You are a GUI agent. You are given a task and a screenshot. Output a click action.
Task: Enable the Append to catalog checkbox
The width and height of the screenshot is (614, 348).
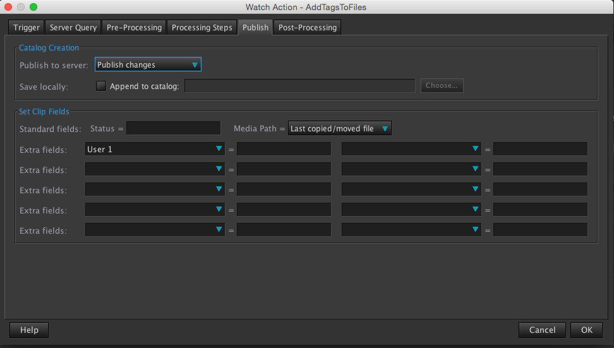pyautogui.click(x=101, y=86)
